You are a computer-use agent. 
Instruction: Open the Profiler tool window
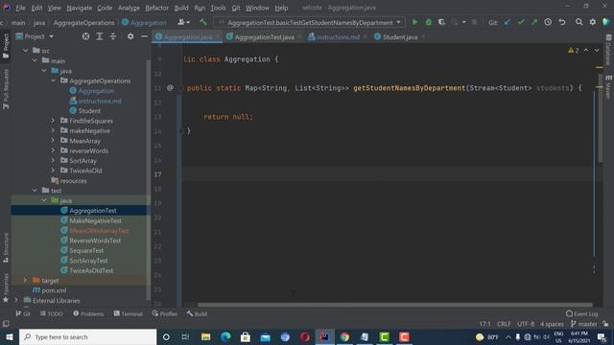coord(165,313)
